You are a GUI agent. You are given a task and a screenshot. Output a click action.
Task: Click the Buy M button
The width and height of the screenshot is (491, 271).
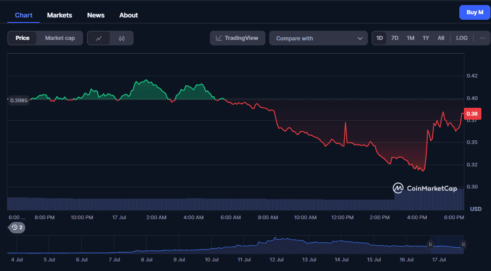474,12
